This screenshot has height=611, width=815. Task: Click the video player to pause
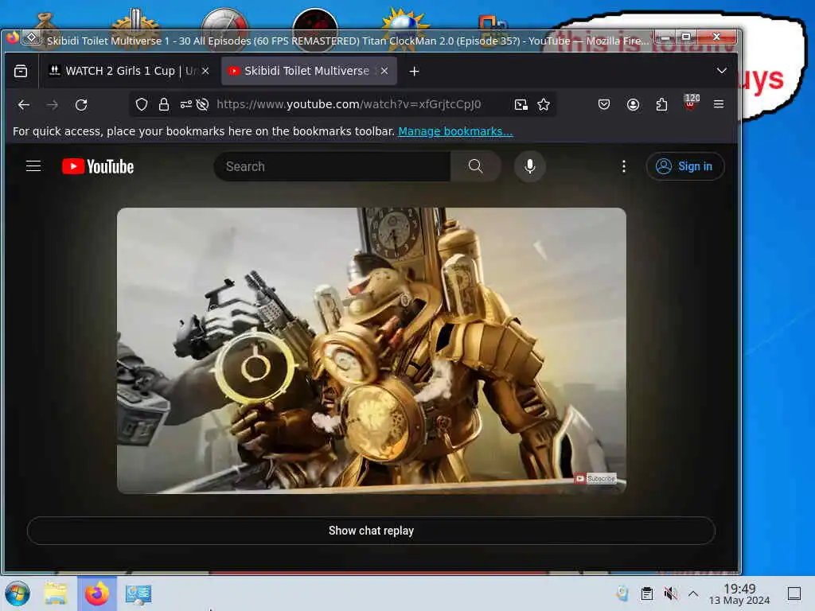coord(371,351)
